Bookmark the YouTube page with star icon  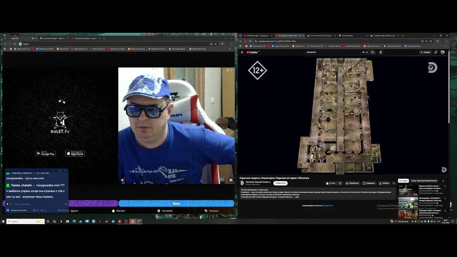(x=431, y=41)
